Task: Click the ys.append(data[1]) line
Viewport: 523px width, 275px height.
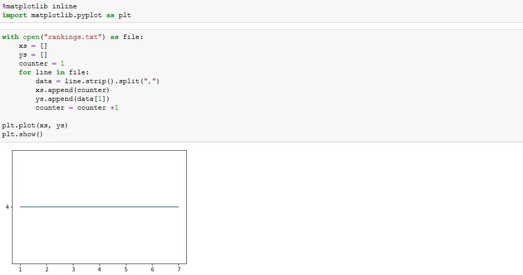Action: point(72,99)
